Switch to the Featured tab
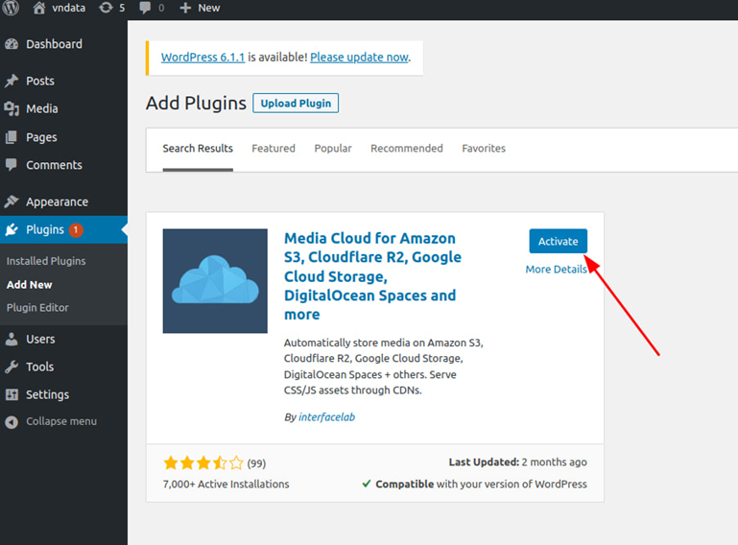The height and width of the screenshot is (545, 738). [274, 149]
